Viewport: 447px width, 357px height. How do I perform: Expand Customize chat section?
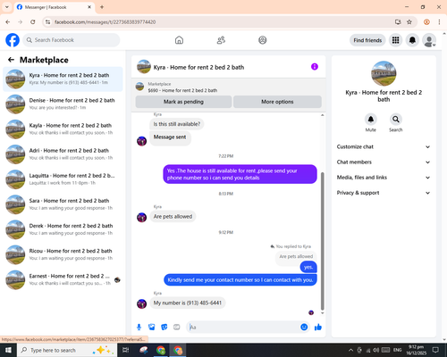(384, 146)
